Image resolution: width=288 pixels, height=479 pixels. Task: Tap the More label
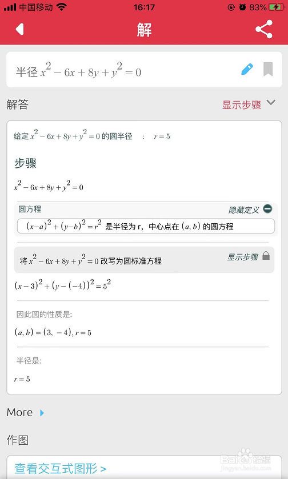pyautogui.click(x=19, y=412)
